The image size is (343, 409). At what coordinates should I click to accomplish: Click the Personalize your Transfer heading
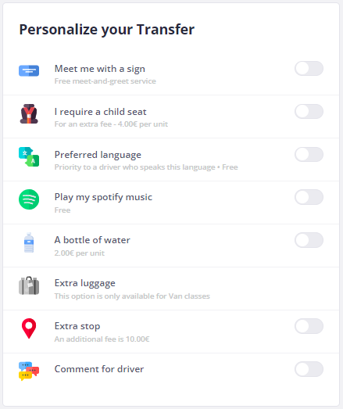pos(107,30)
